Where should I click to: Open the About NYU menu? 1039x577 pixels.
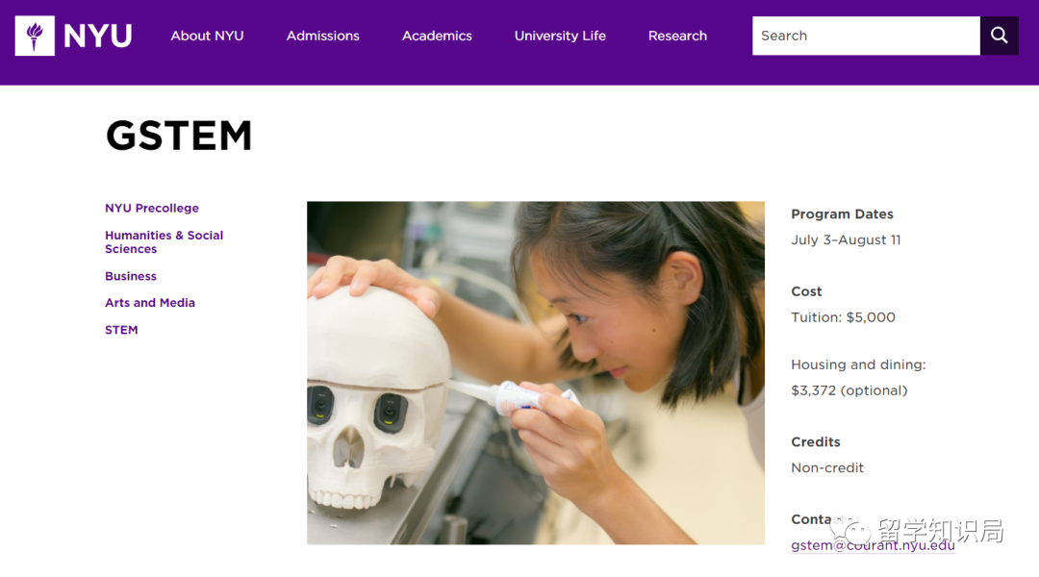pyautogui.click(x=208, y=36)
